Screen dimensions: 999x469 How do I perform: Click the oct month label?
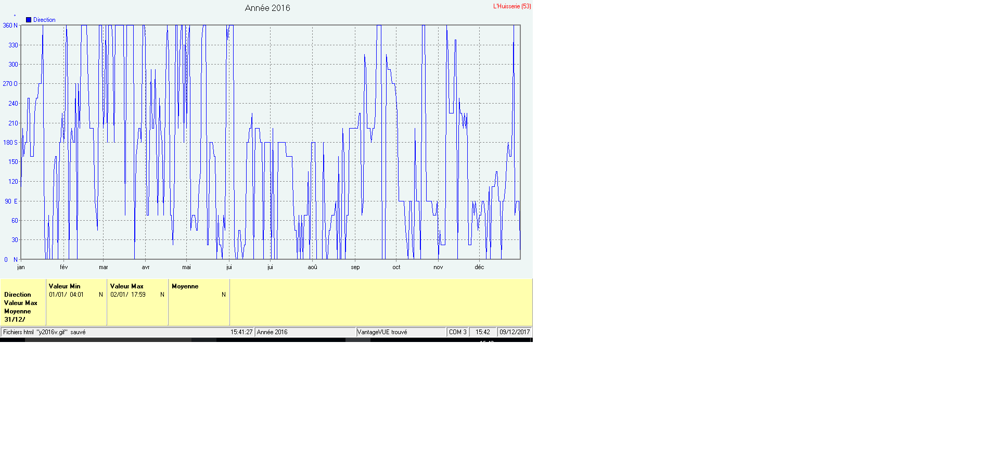[x=396, y=268]
